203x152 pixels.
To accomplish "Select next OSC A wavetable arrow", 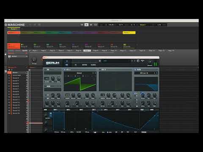I will [95, 73].
